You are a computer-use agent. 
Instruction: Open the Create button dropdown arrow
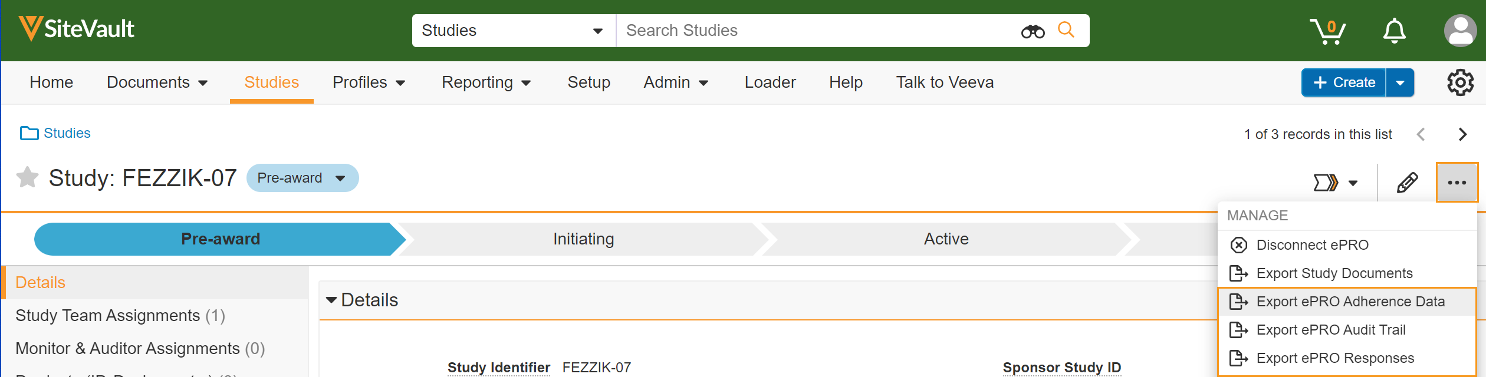[x=1400, y=83]
